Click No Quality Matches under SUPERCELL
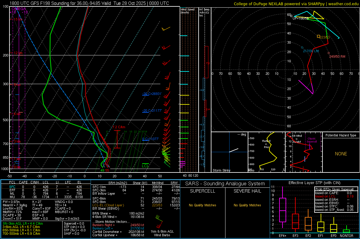This screenshot has height=239, width=360. [203, 205]
